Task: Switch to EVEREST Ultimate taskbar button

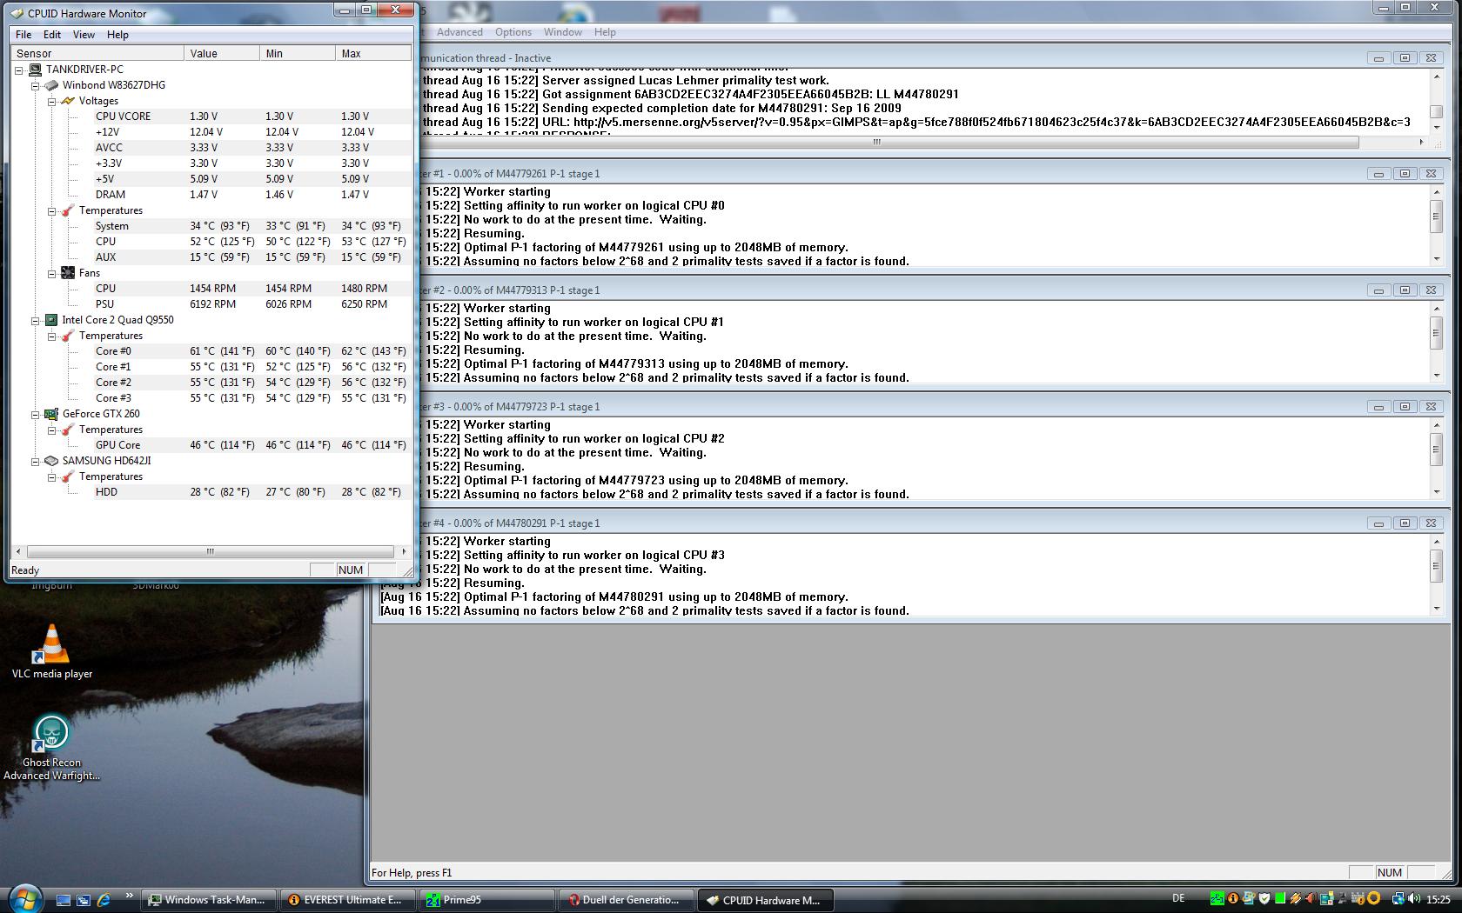Action: click(348, 900)
